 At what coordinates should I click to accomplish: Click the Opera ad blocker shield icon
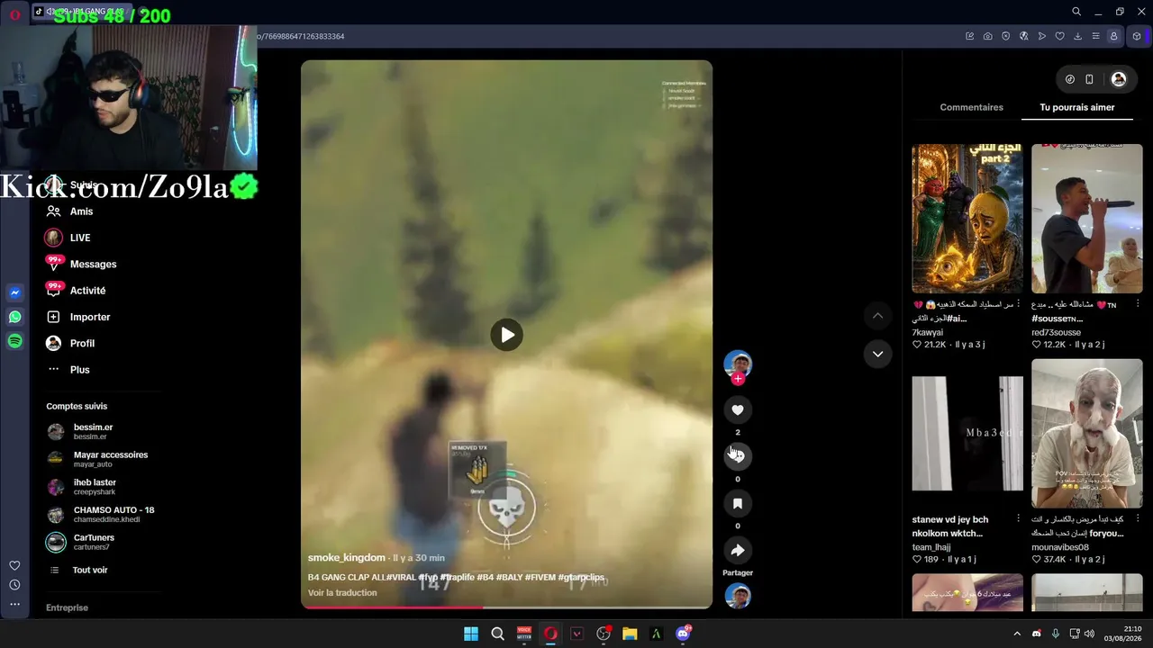click(1006, 36)
